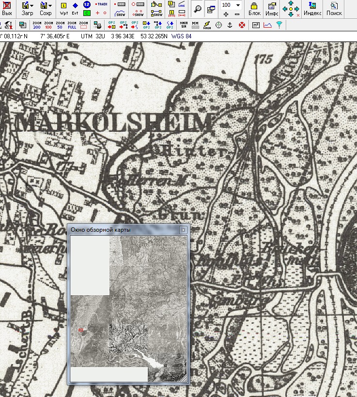Click the funnel filter icon
Screen dimensions: 357x397
(x=279, y=24)
